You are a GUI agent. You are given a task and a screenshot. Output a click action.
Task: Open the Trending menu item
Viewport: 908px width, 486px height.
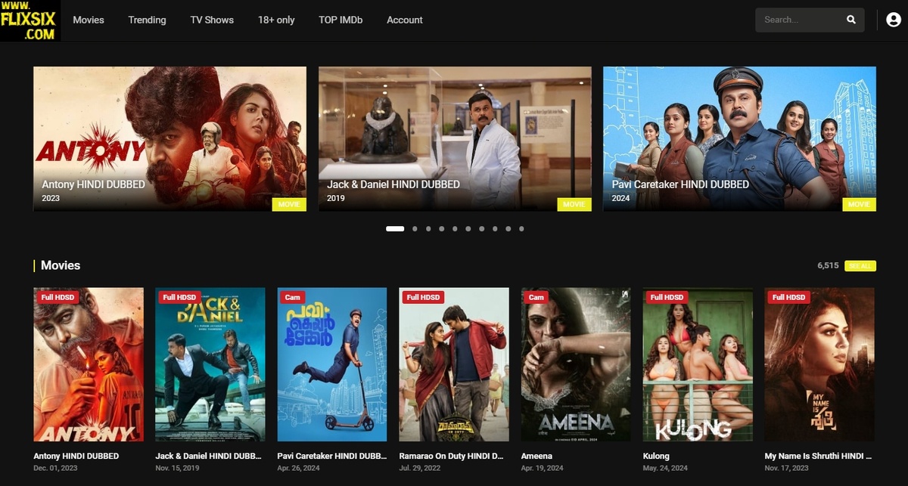(147, 20)
